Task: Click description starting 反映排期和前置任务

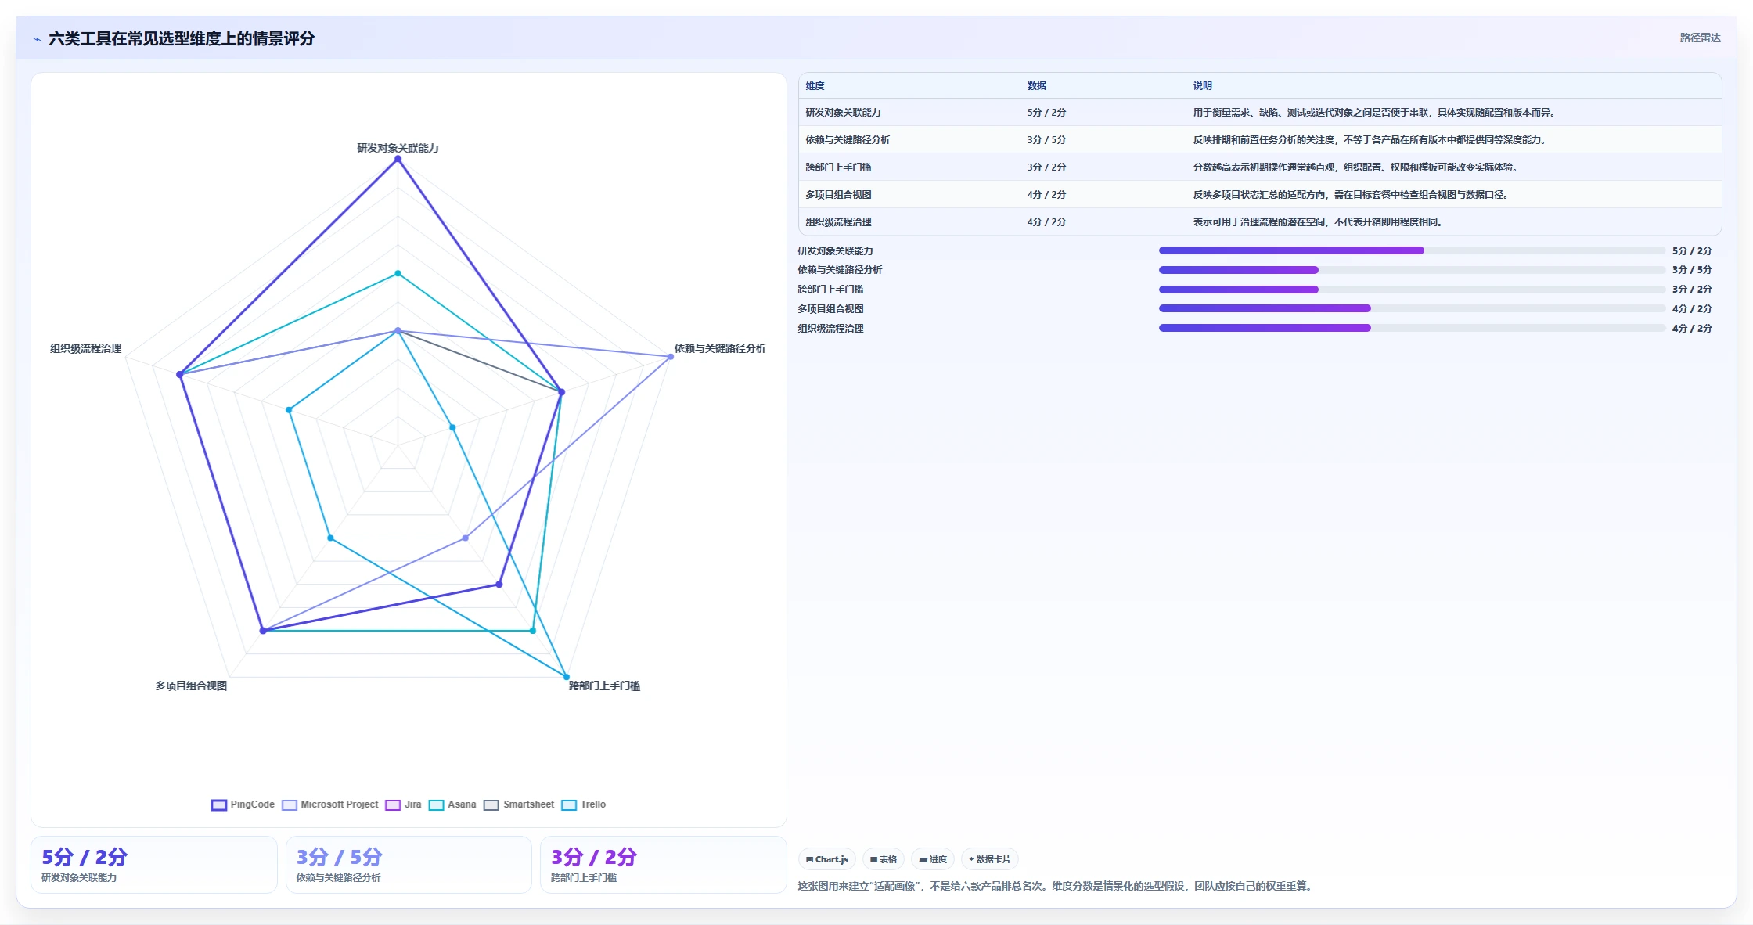Action: pos(1370,140)
